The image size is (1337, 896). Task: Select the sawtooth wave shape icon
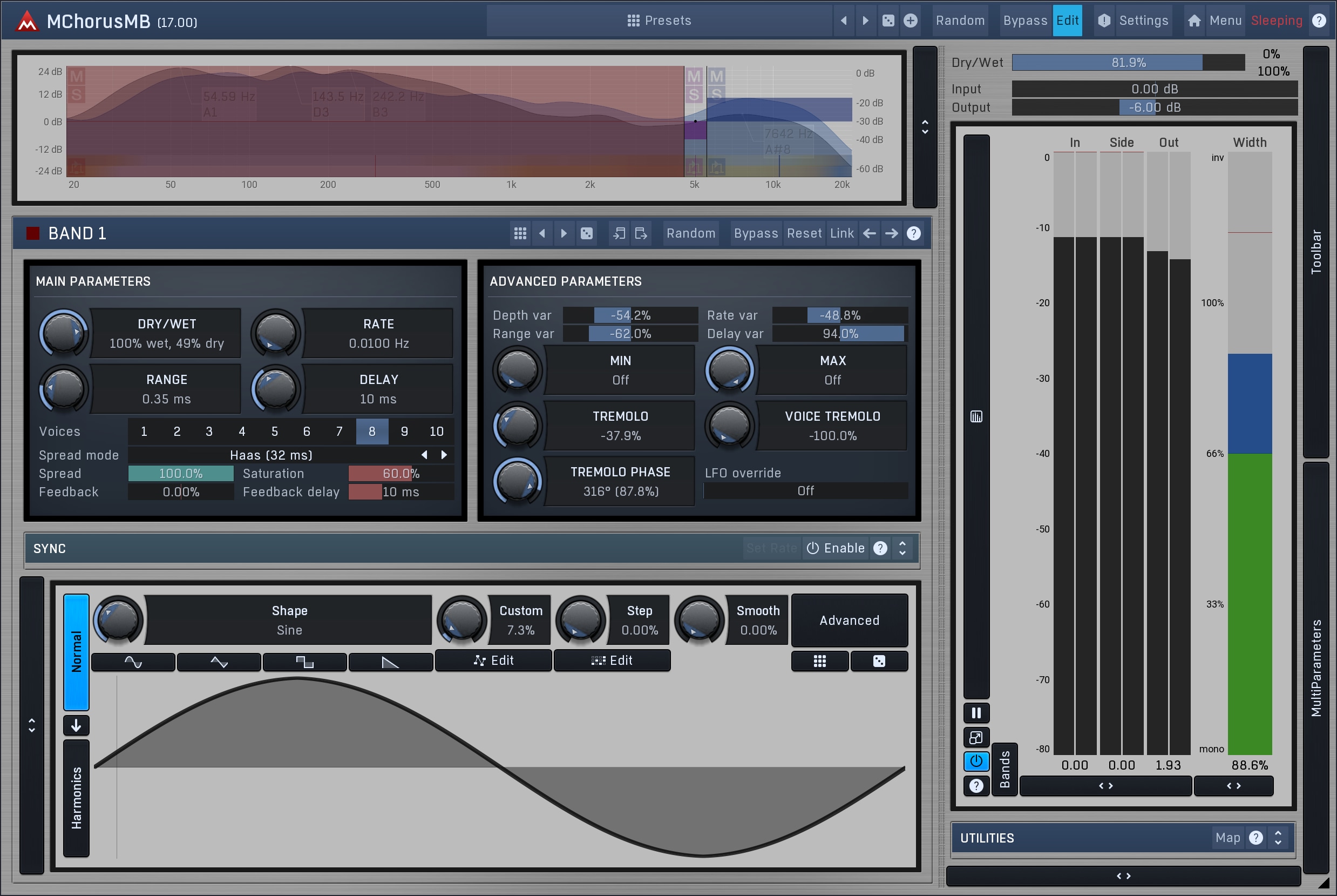coord(390,662)
